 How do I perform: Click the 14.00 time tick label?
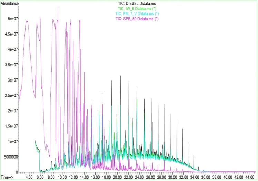click(84, 178)
